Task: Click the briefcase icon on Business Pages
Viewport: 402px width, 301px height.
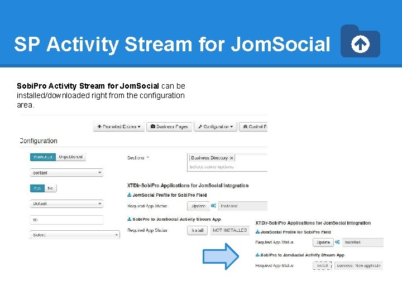Action: pos(153,127)
